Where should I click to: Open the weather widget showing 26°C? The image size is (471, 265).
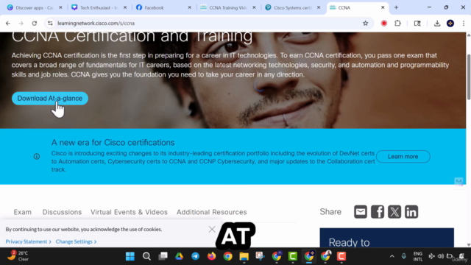pyautogui.click(x=18, y=256)
